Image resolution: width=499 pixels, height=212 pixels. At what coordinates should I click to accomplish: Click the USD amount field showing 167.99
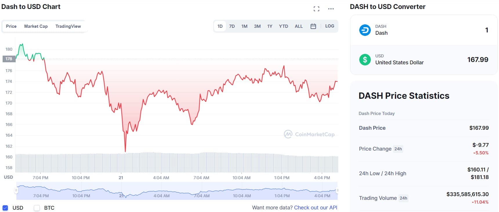point(478,60)
